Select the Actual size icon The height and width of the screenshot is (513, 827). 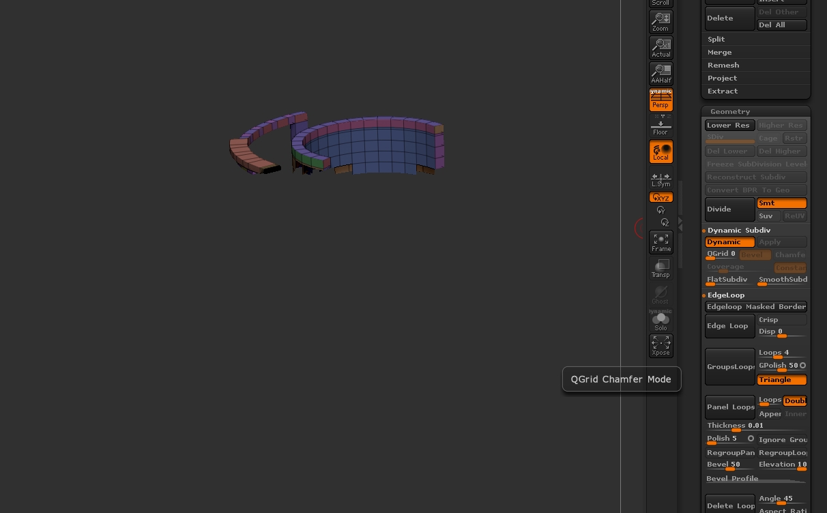point(661,48)
